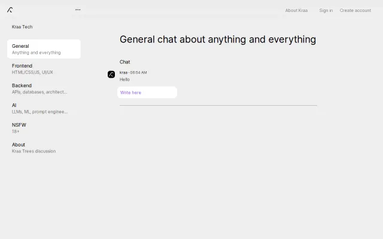Viewport: 383px width, 239px height.
Task: Switch to the Backend channel
Action: point(44,88)
